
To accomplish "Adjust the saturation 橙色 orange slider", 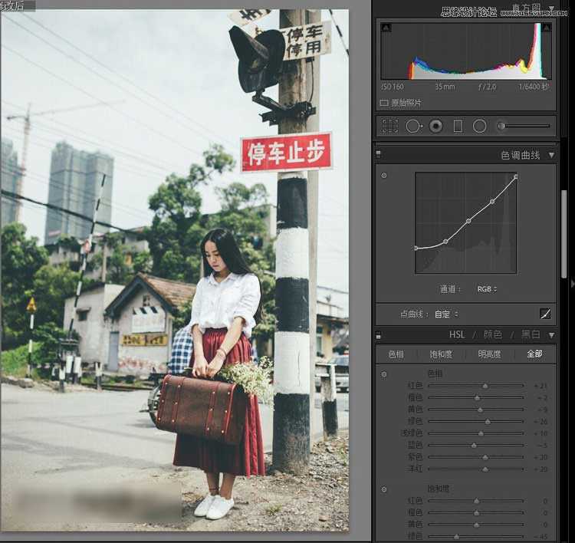I will click(476, 513).
